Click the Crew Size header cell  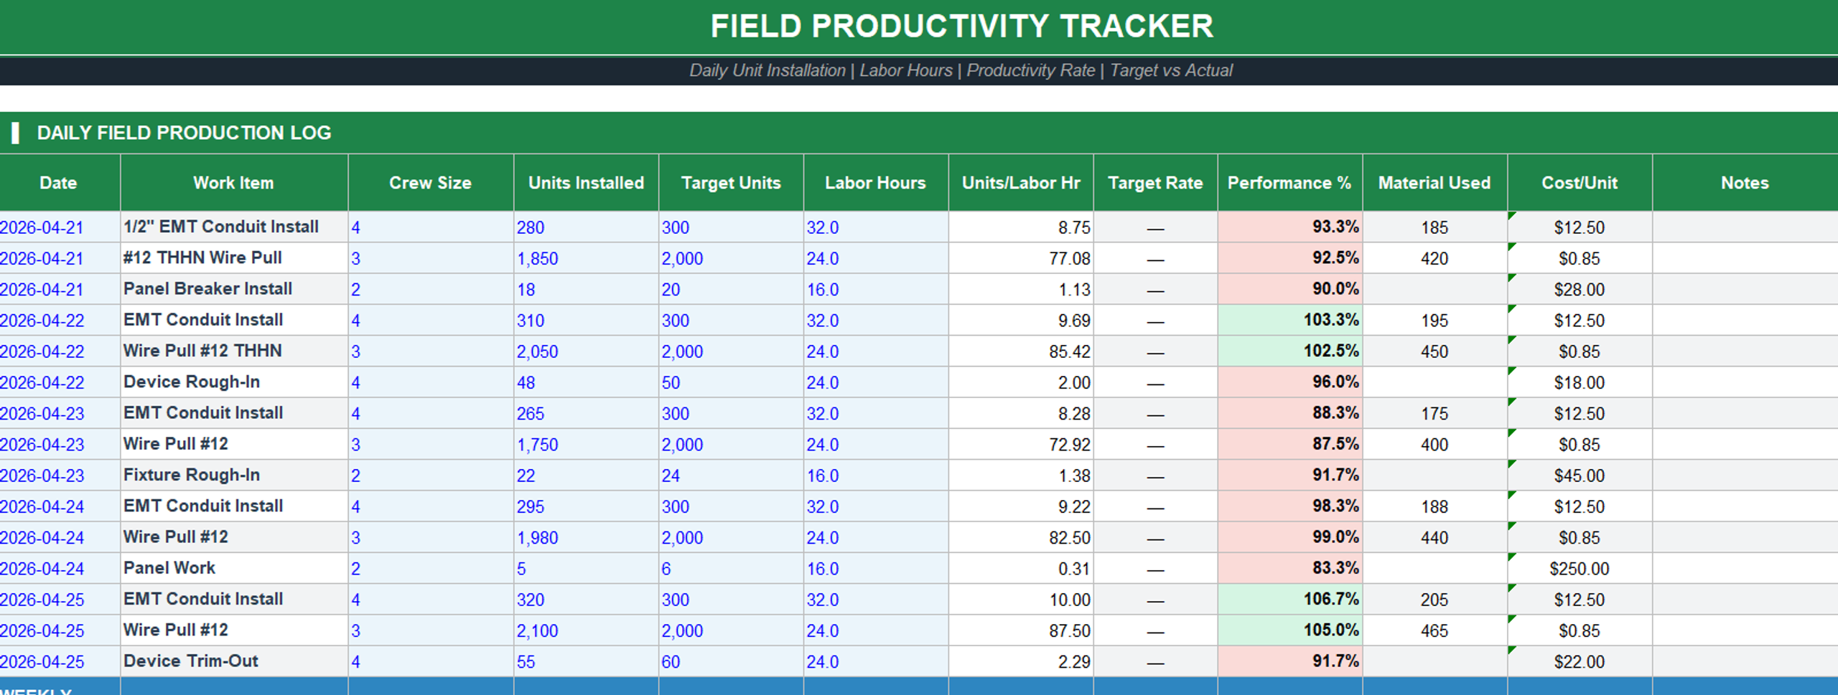[x=431, y=183]
